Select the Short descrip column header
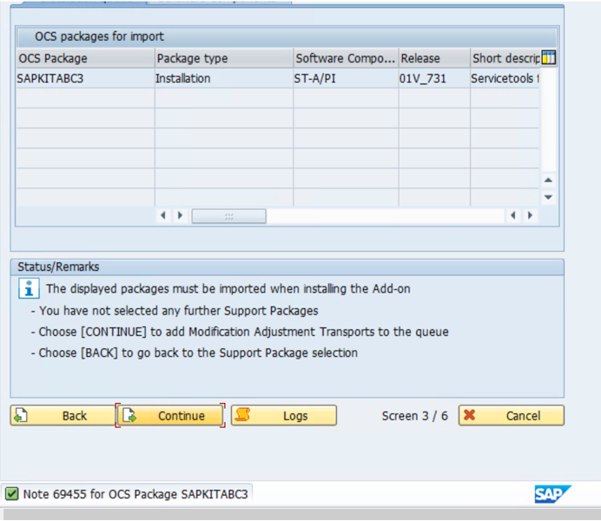Screen dimensions: 601x521 click(505, 58)
